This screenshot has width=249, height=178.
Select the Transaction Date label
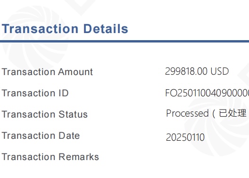[41, 136]
